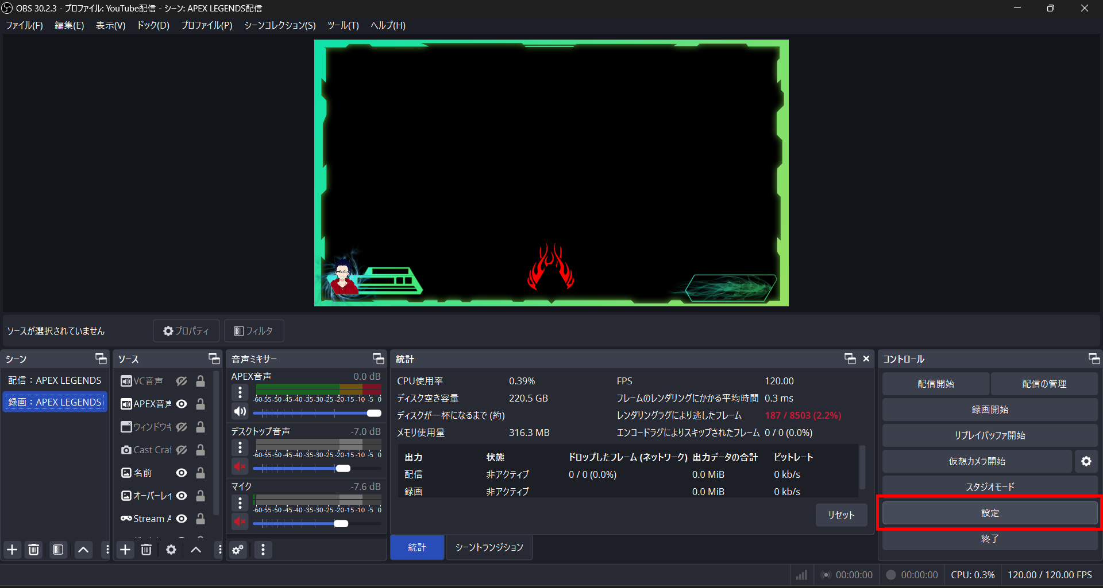Click the network status icon in status bar

click(x=801, y=574)
